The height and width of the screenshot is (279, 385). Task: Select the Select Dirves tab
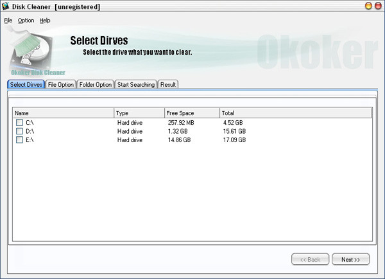(x=26, y=84)
